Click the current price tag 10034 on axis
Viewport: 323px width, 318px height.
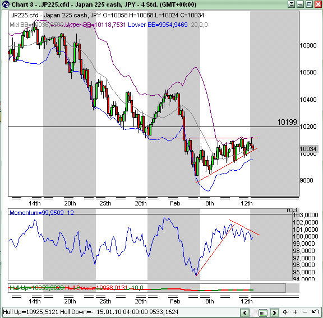(x=308, y=149)
